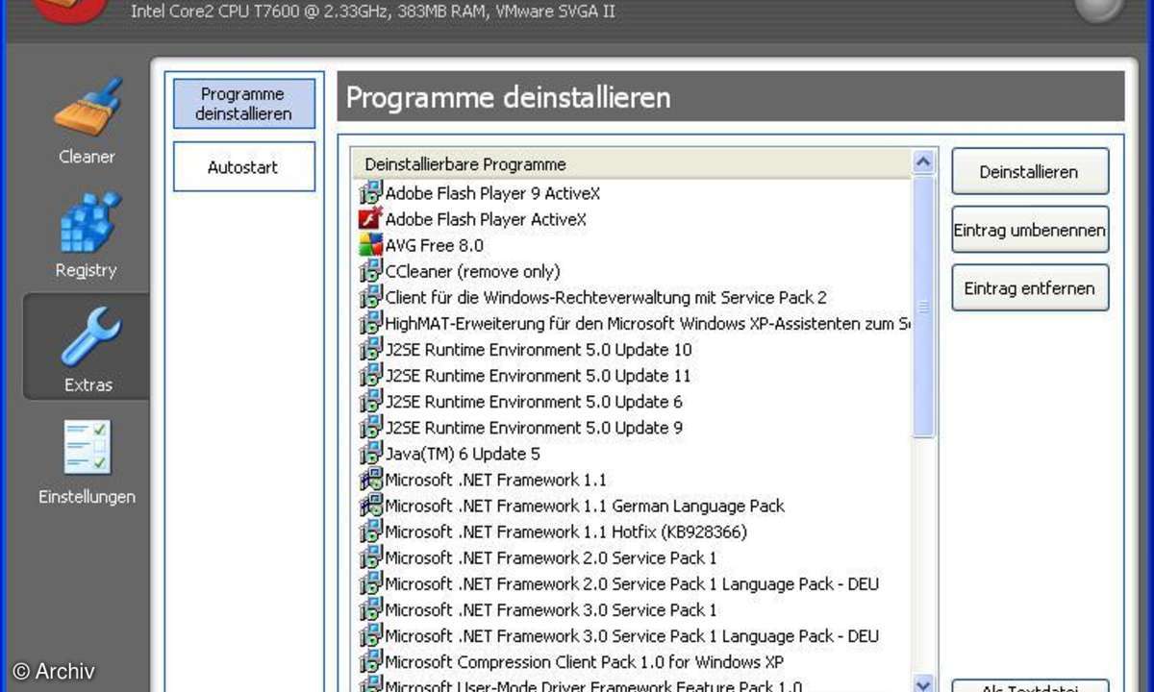Switch to the Autostart tab
Viewport: 1154px width, 692px height.
tap(244, 167)
